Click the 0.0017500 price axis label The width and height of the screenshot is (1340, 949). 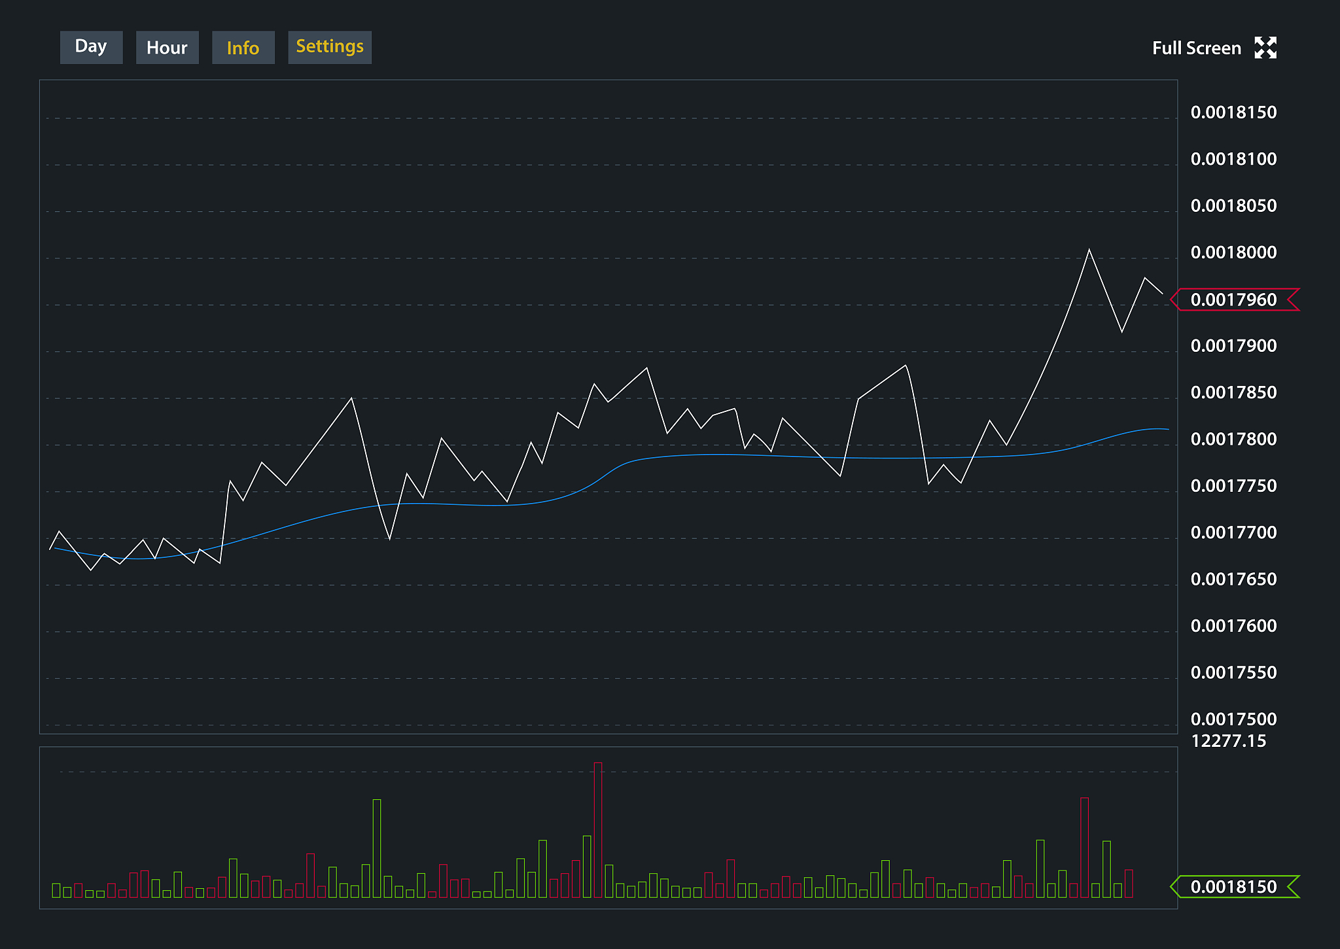pyautogui.click(x=1233, y=719)
